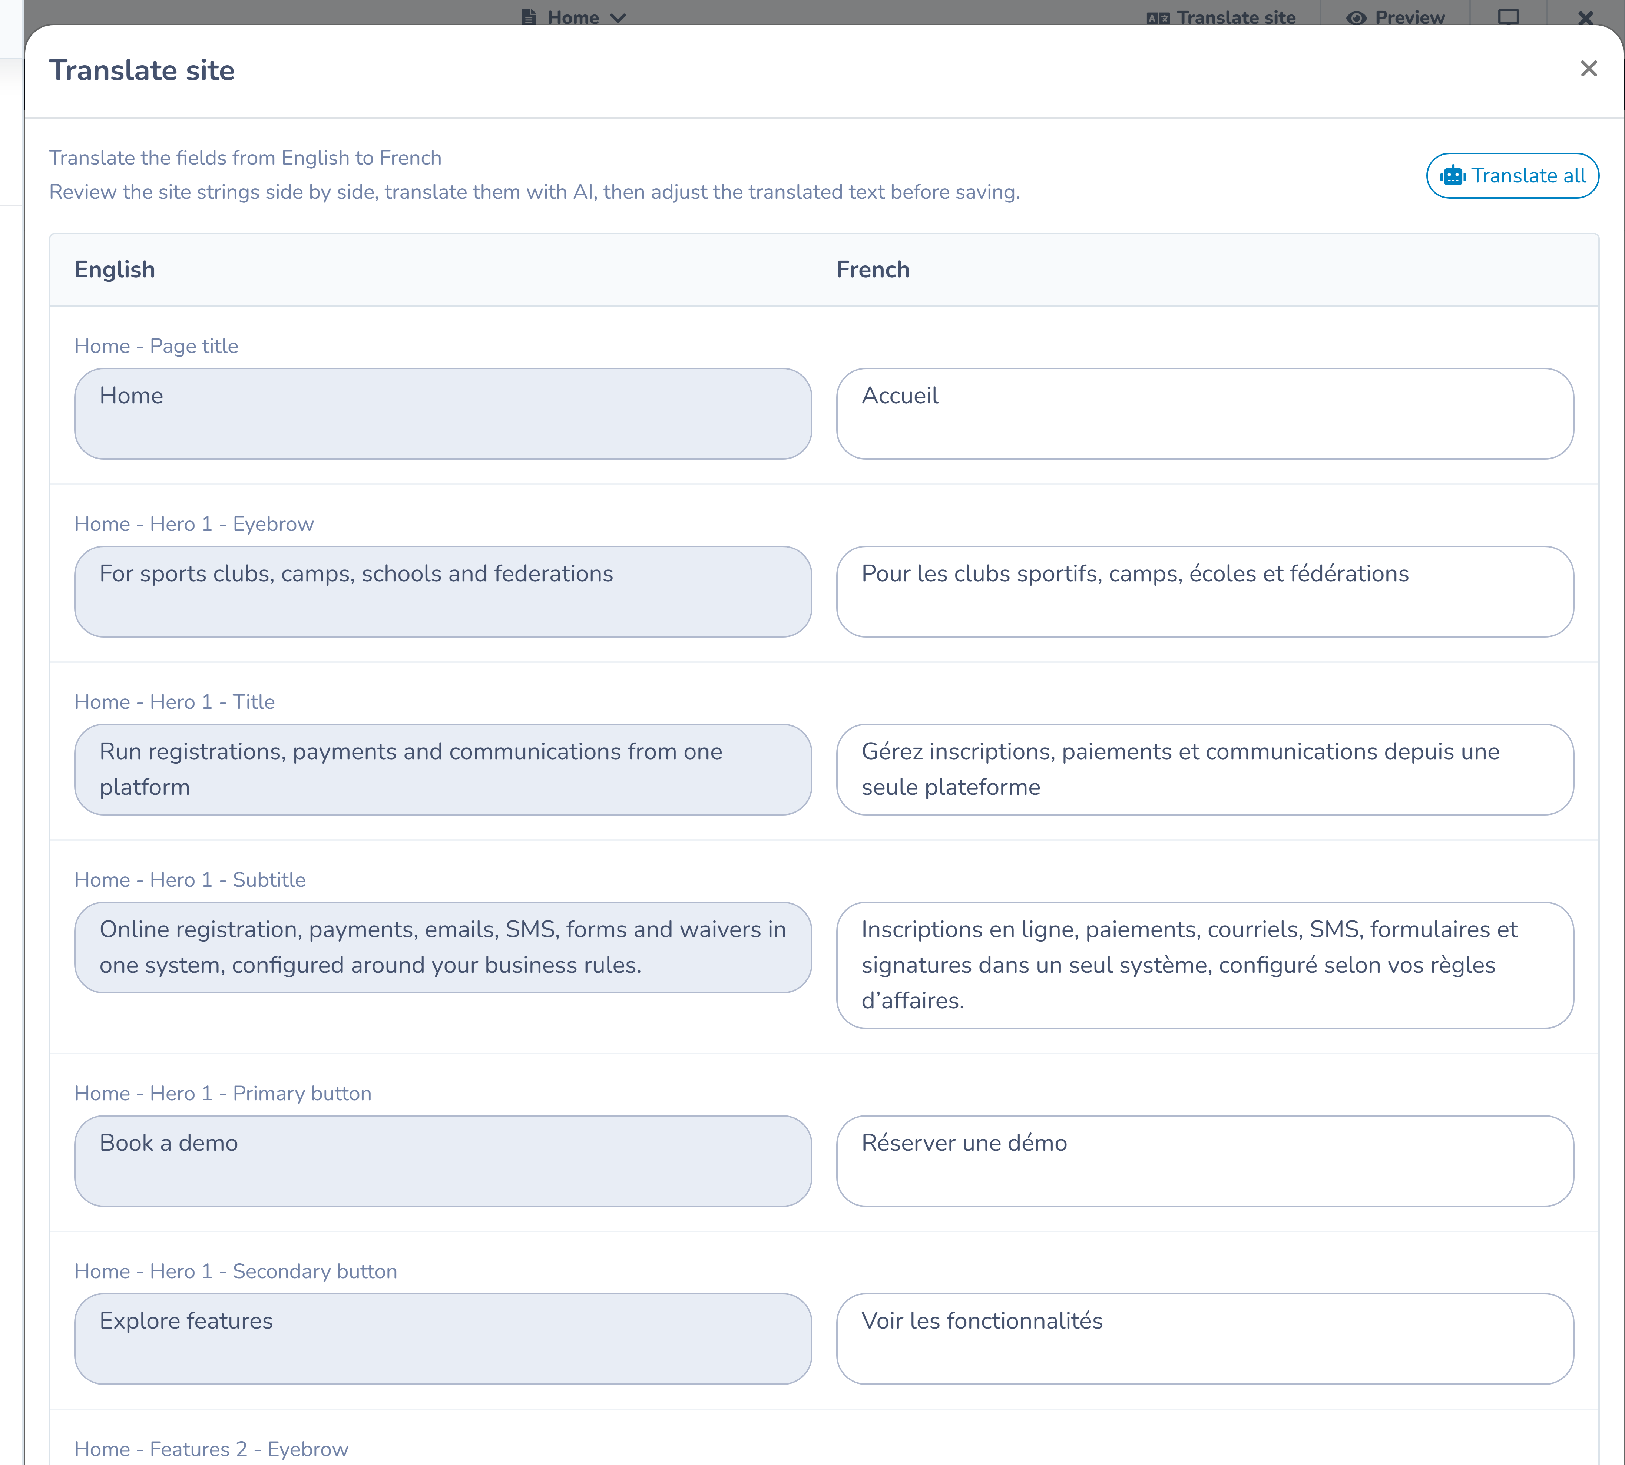
Task: Click label Home - Hero 1 - Title
Action: tap(175, 702)
